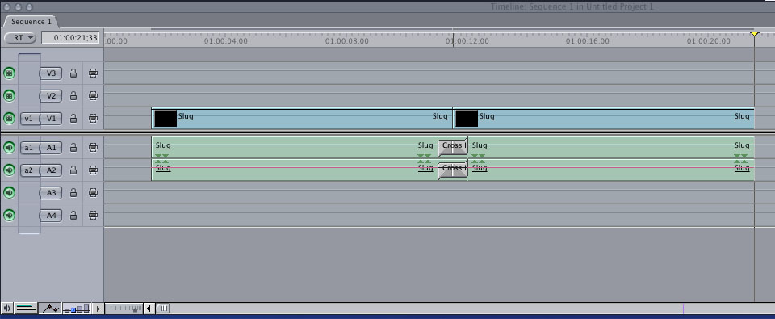Click the current timecode field 01:00:21;33
The image size is (775, 319).
click(71, 38)
